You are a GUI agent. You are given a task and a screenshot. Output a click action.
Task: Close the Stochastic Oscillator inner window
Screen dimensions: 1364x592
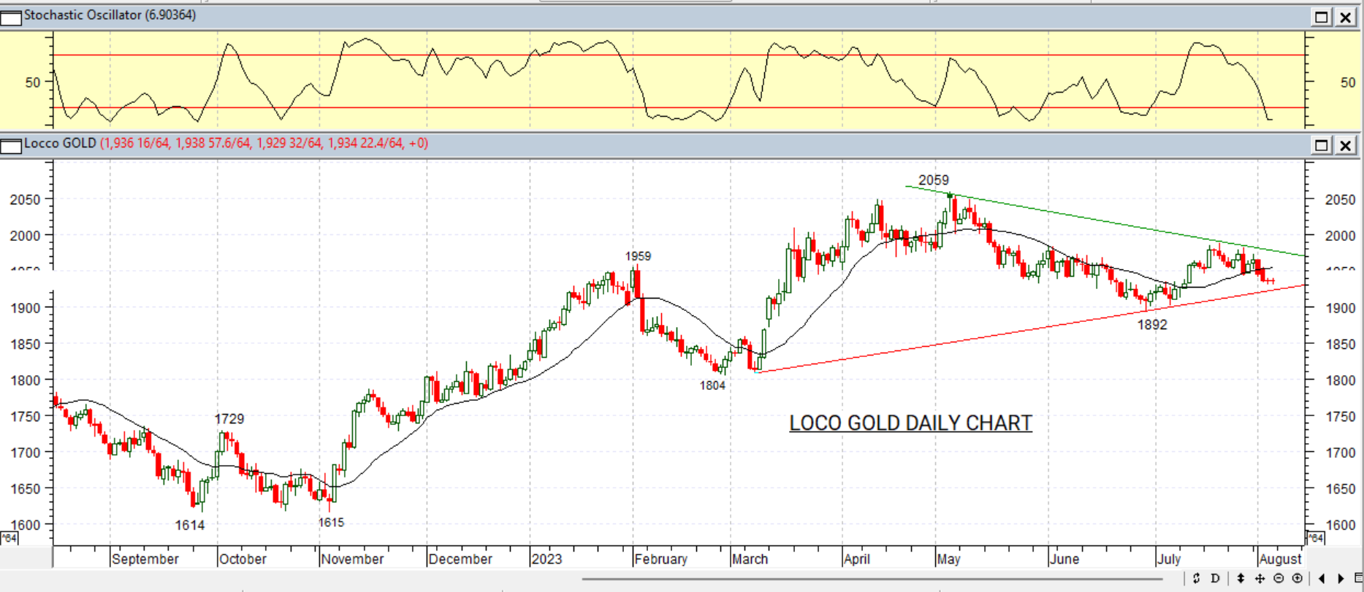[x=1345, y=17]
